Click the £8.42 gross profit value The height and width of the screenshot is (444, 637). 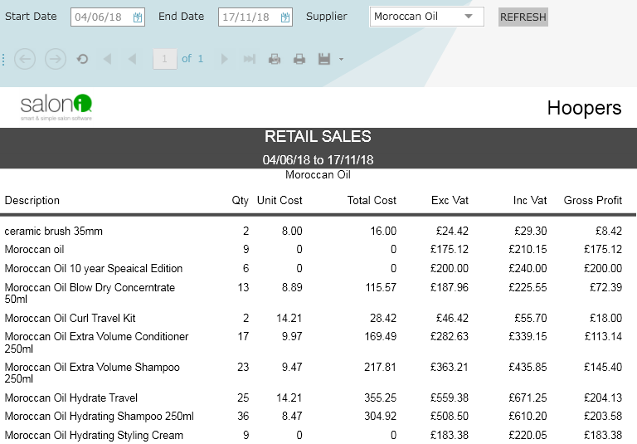609,231
